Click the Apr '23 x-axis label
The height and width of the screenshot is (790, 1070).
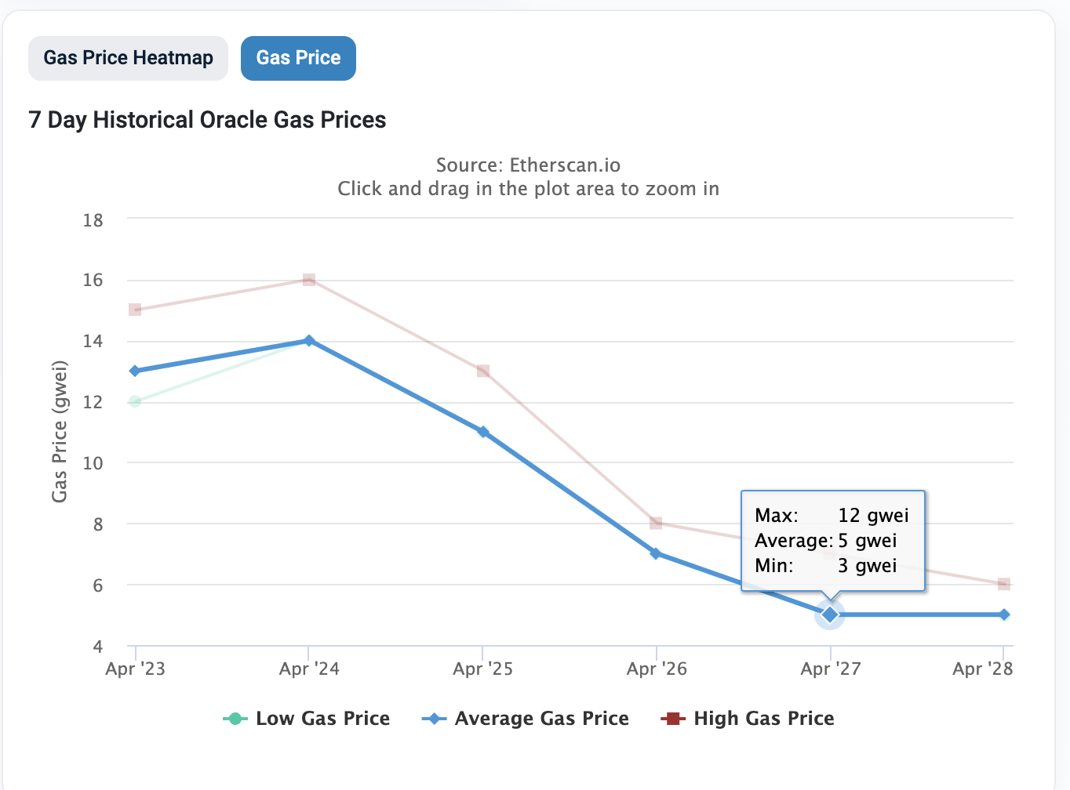pos(136,669)
